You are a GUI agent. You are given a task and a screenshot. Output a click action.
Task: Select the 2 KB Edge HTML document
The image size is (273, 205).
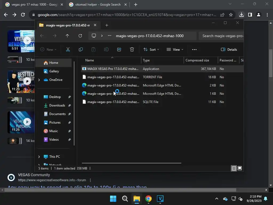coord(162,85)
